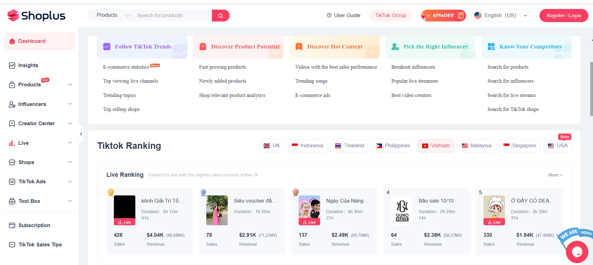The image size is (593, 265).
Task: Click the TikTok Group button
Action: pyautogui.click(x=390, y=15)
